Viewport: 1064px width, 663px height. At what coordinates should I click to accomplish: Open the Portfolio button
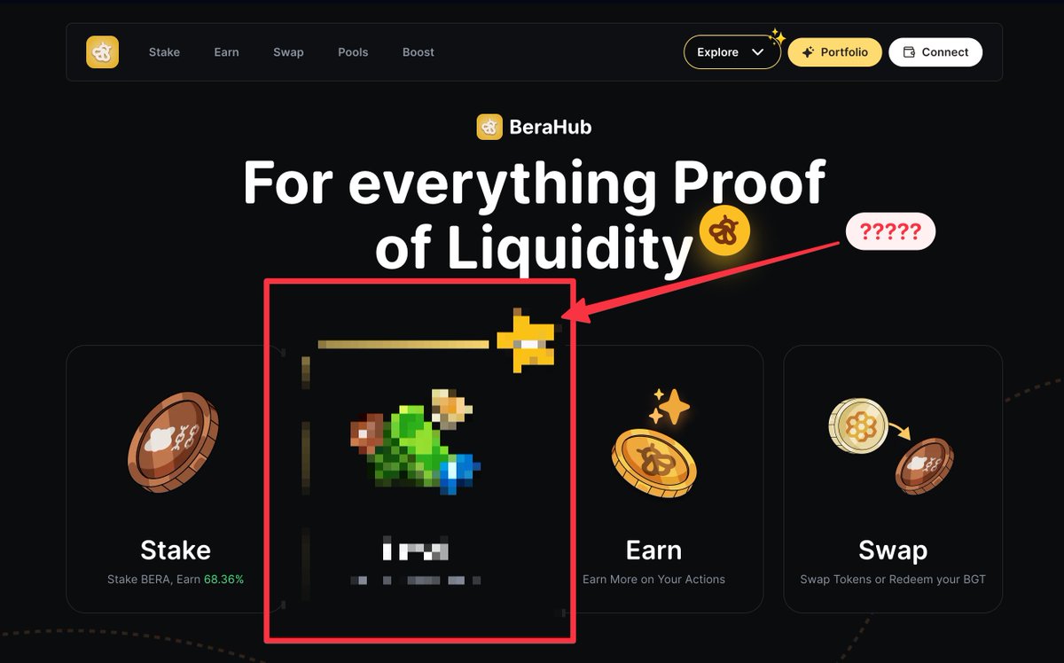[x=834, y=52]
